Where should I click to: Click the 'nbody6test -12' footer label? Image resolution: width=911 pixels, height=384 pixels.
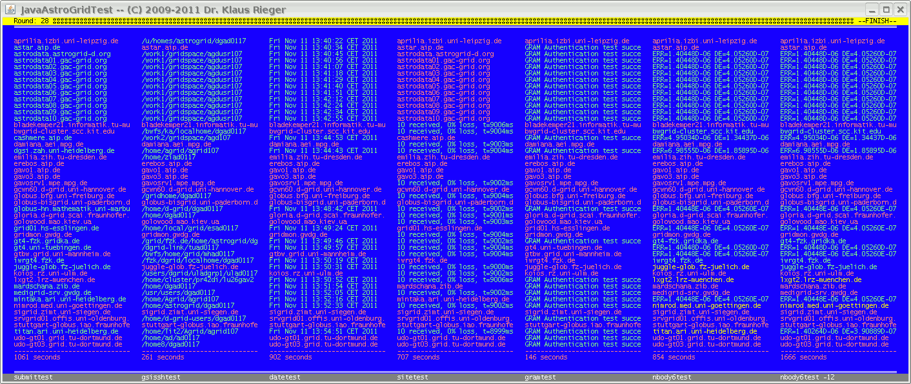click(808, 377)
